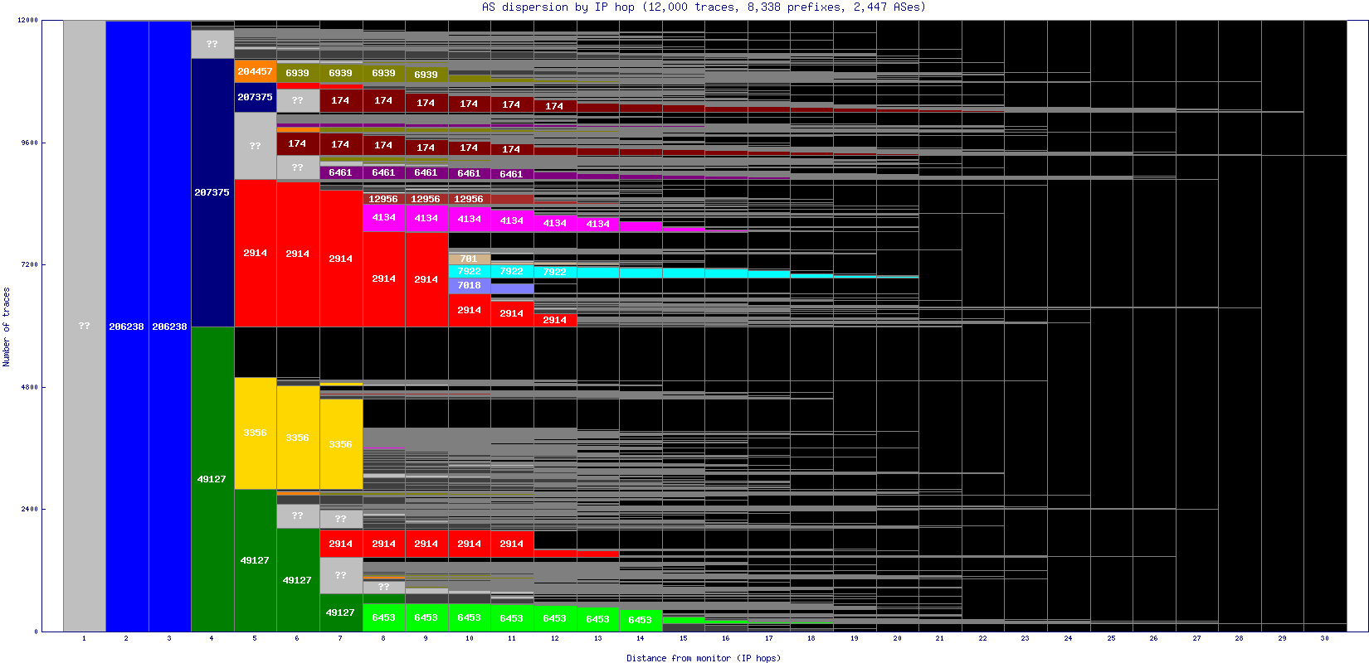Select the grey '??' bar at hop 1
The width and height of the screenshot is (1369, 663).
click(85, 326)
